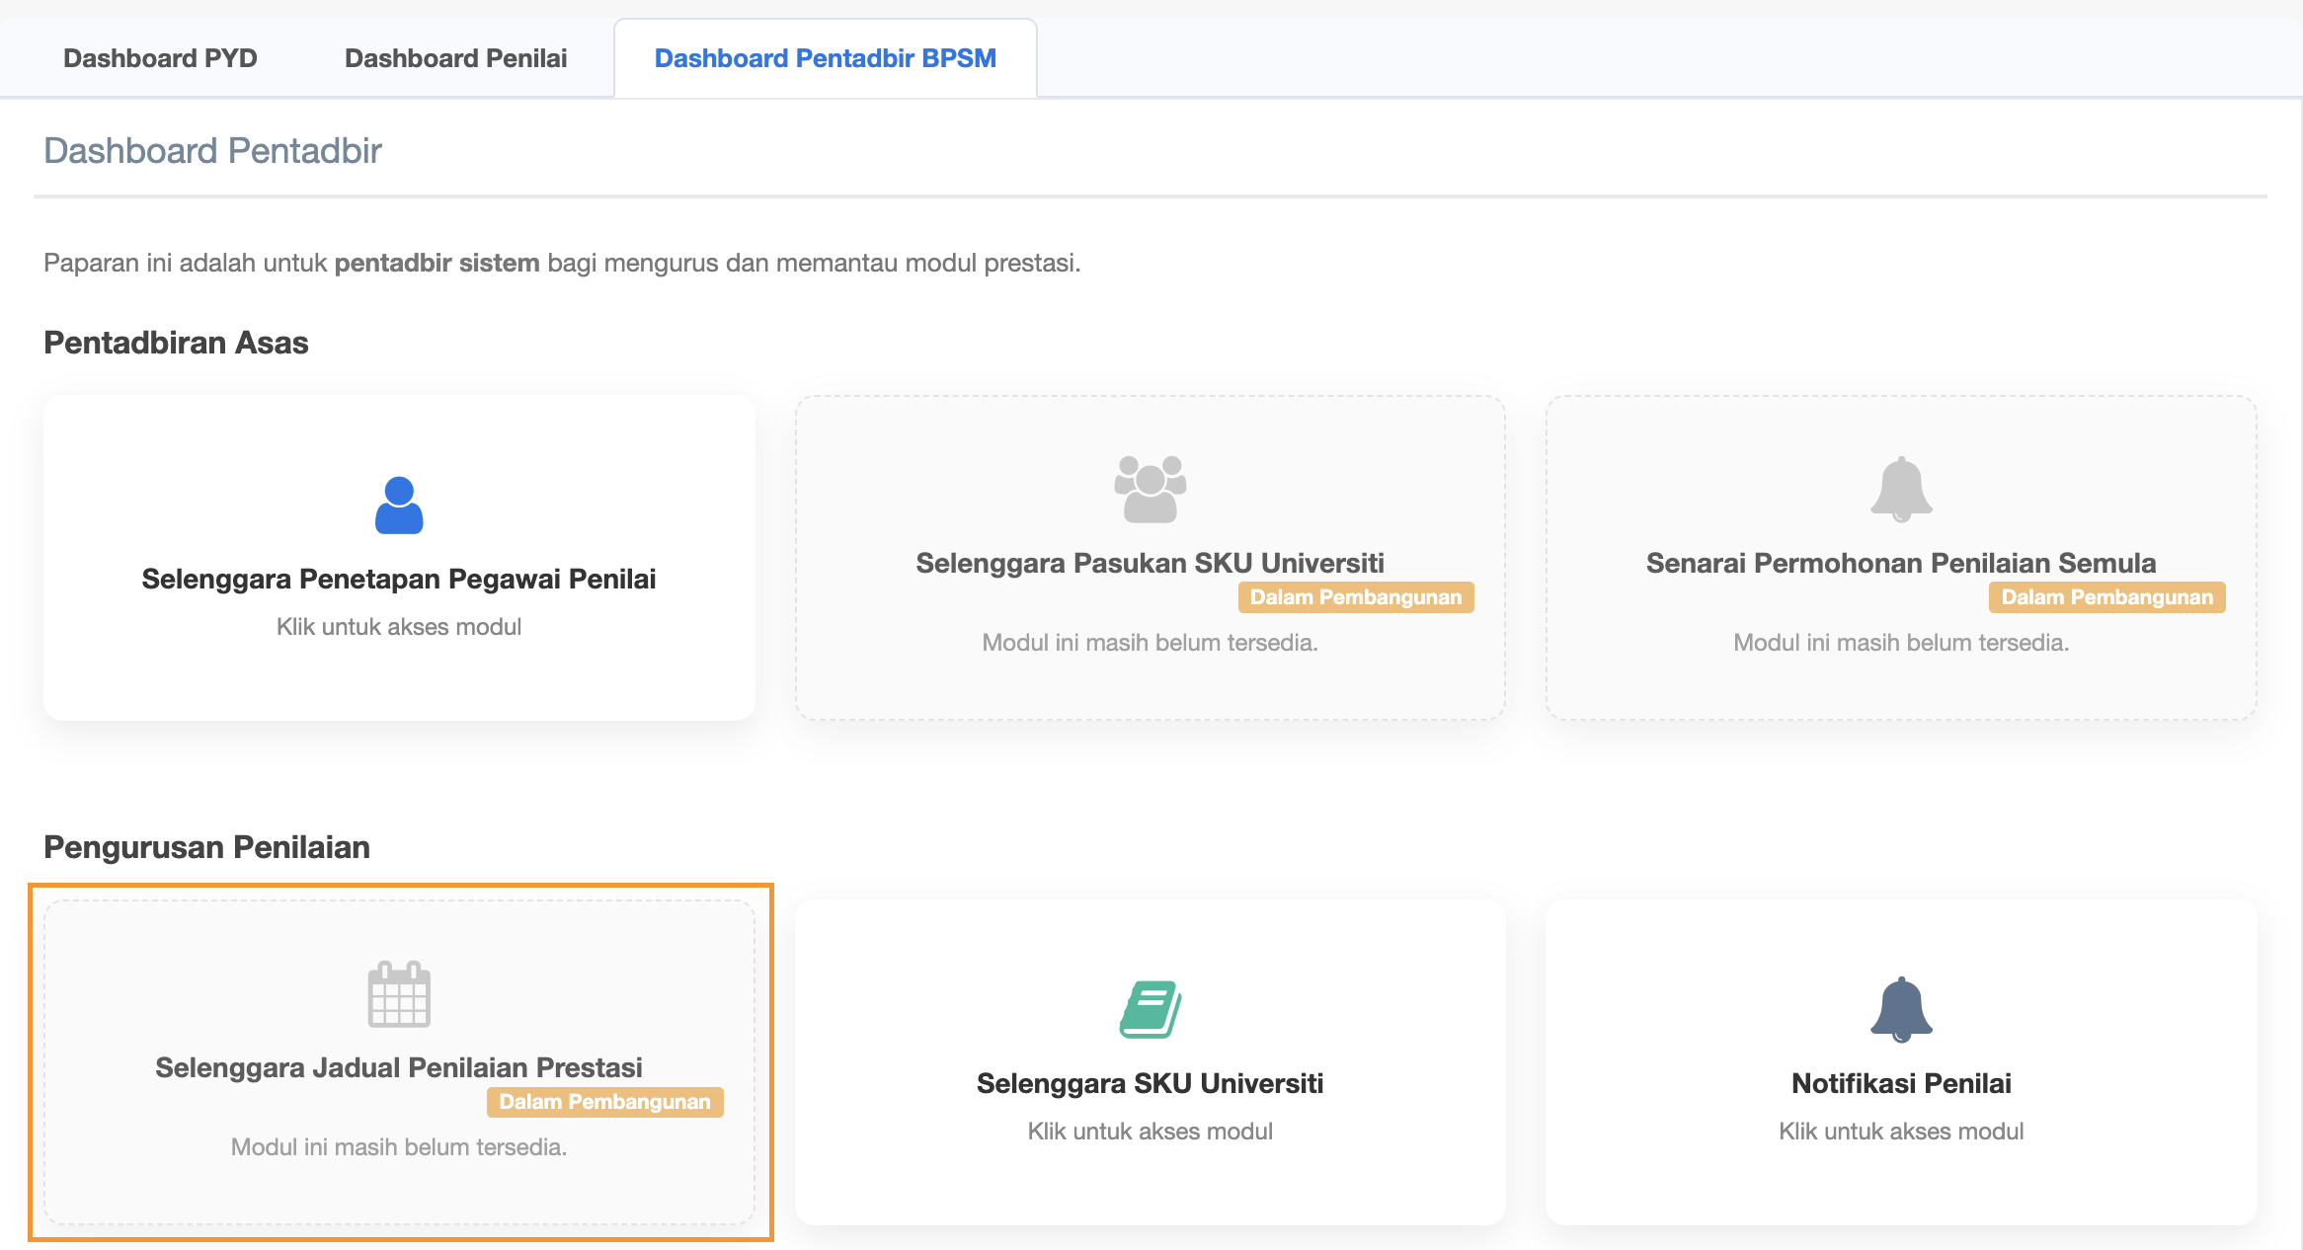Click Dalam Pembangunan badge under Pasukan SKU Universiti

(1355, 597)
